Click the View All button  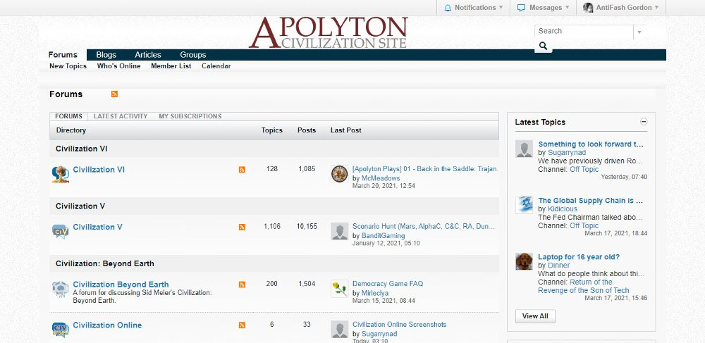[x=535, y=316]
